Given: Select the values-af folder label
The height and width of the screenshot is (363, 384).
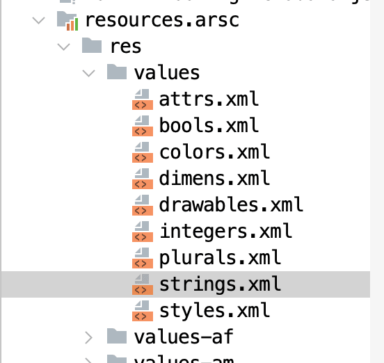Looking at the screenshot, I should 184,337.
